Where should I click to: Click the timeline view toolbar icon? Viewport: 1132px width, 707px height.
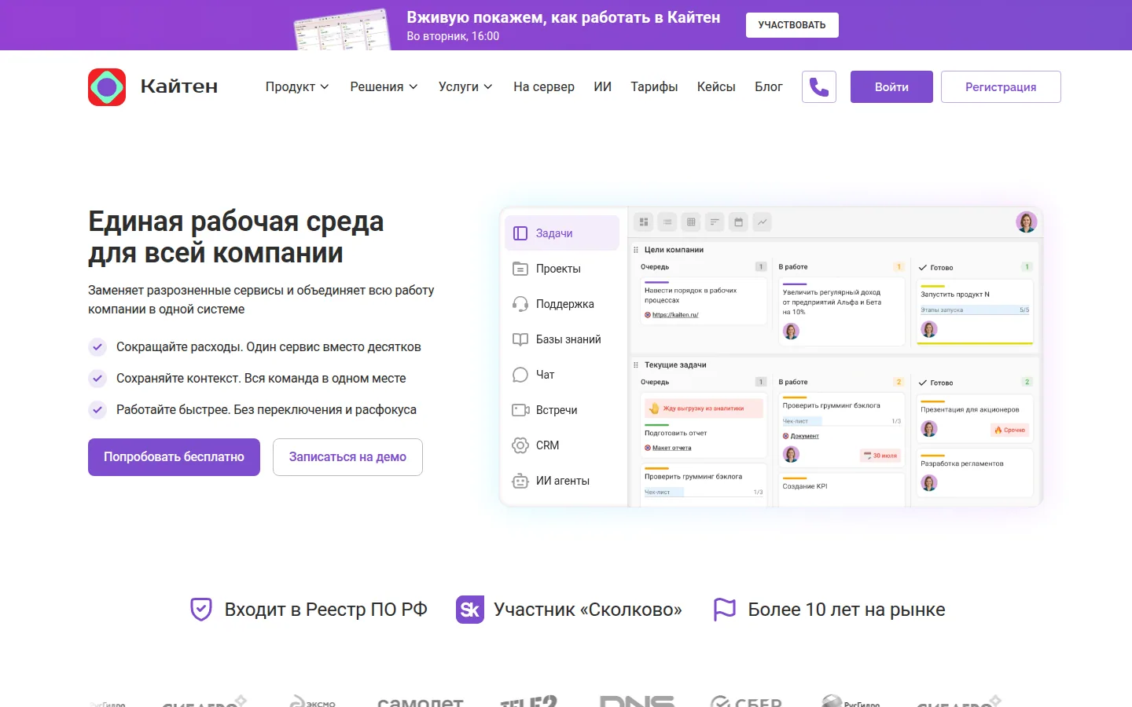coord(715,222)
